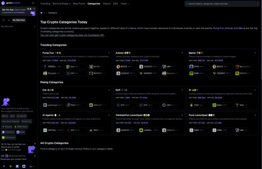
Task: Click the Ethereum suggestion chip
Action: click(8, 132)
